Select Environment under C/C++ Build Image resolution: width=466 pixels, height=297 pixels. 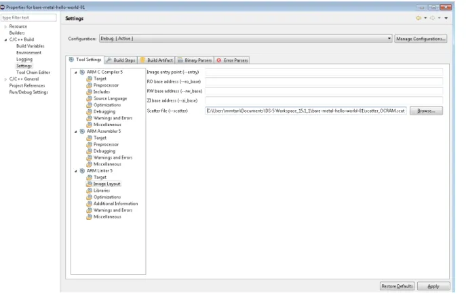[x=28, y=53]
